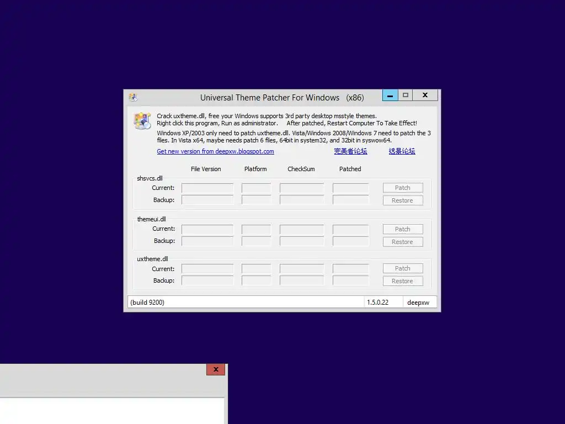Click the Platform column header
This screenshot has width=565, height=424.
[255, 169]
